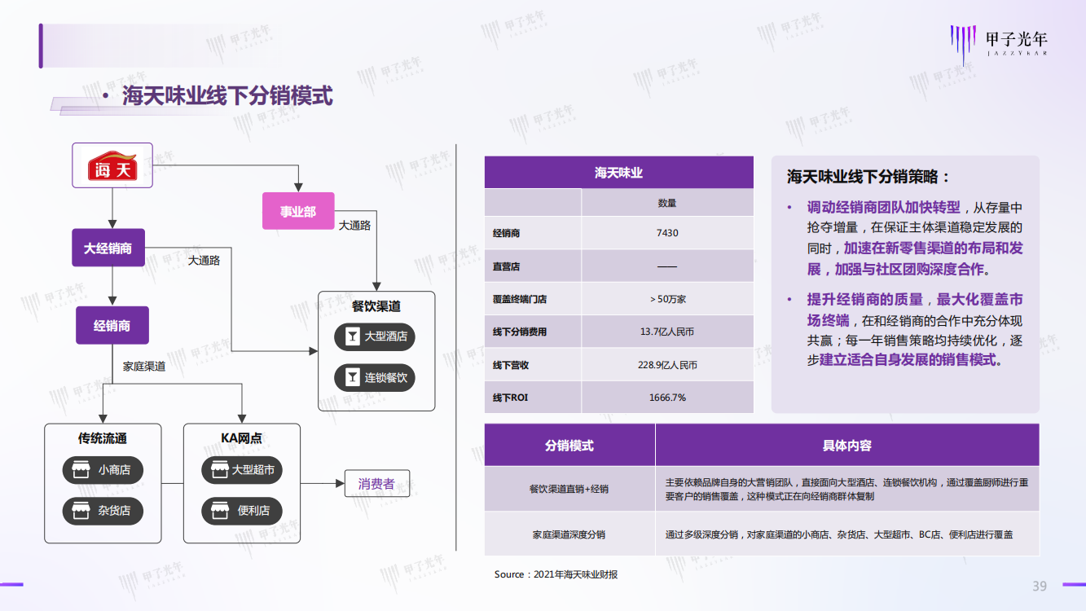Select the purple 经销商 flowchart node
This screenshot has width=1086, height=611.
pyautogui.click(x=112, y=326)
